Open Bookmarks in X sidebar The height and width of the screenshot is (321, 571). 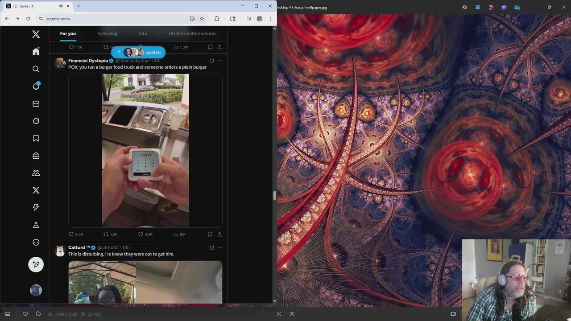coord(36,138)
